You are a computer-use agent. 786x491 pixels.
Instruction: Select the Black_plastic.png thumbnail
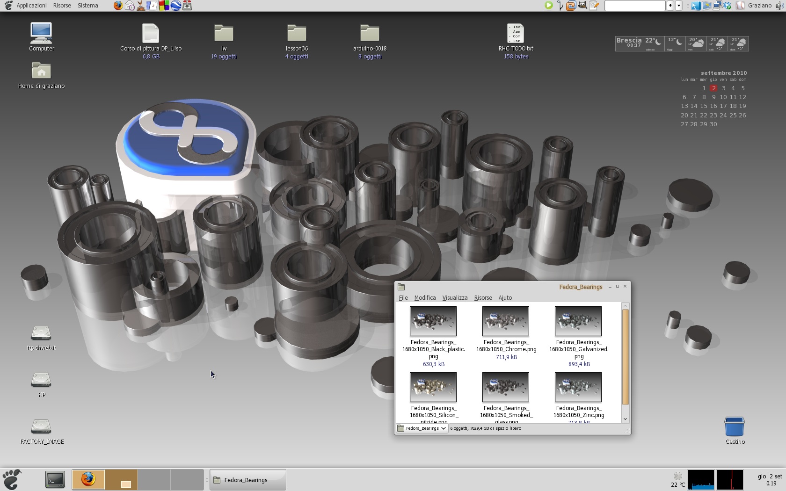click(433, 321)
